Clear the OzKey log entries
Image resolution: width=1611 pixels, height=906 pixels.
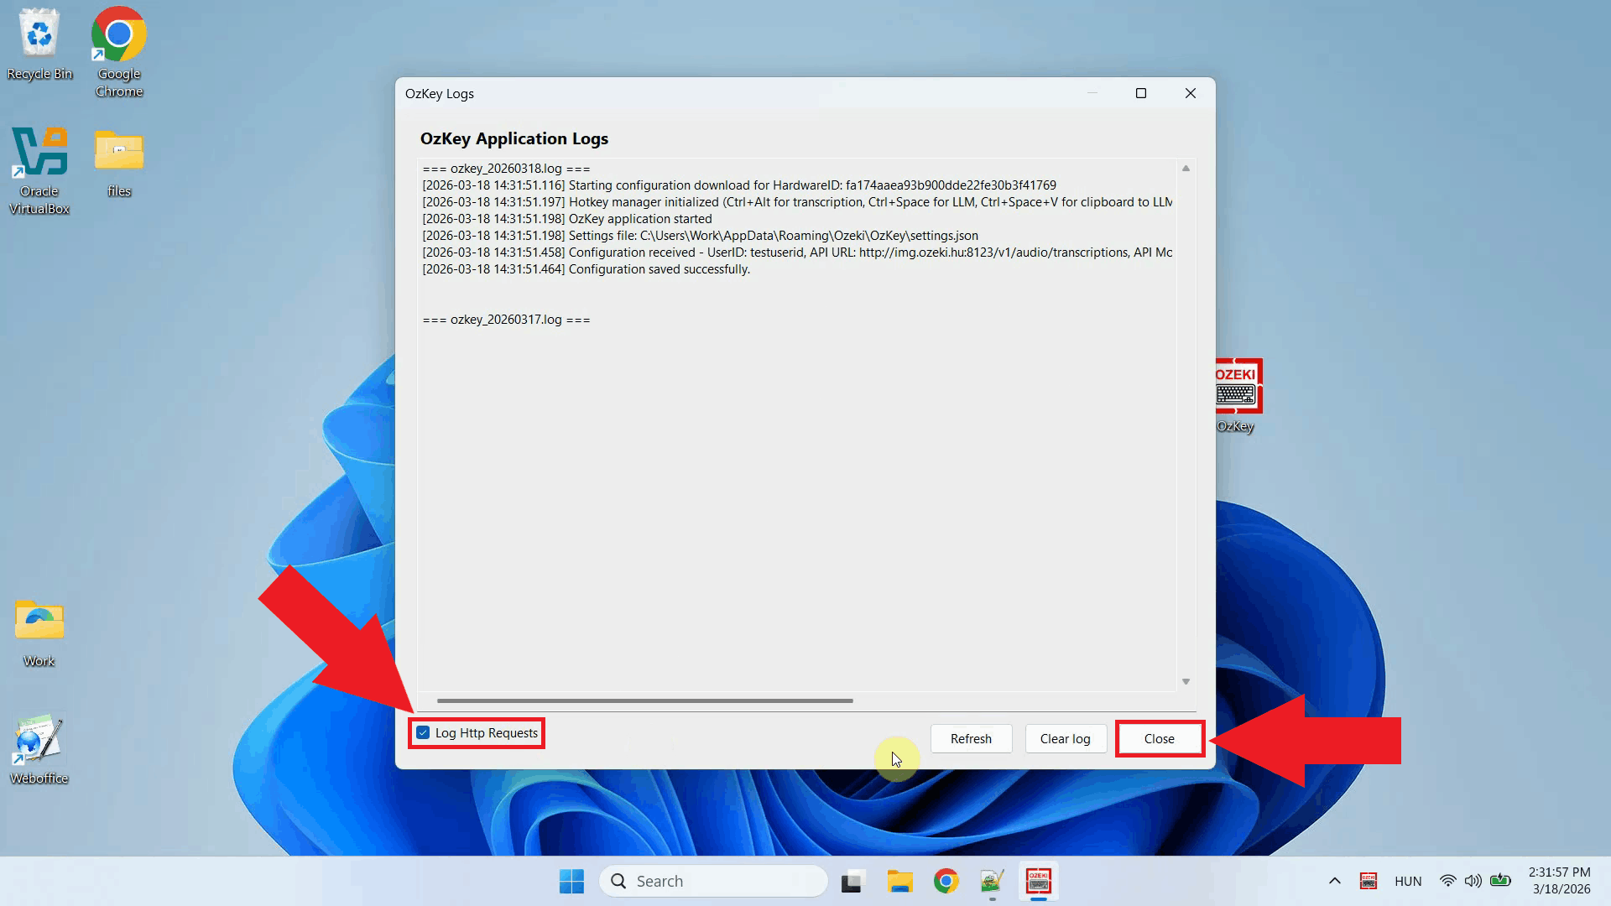coord(1065,738)
